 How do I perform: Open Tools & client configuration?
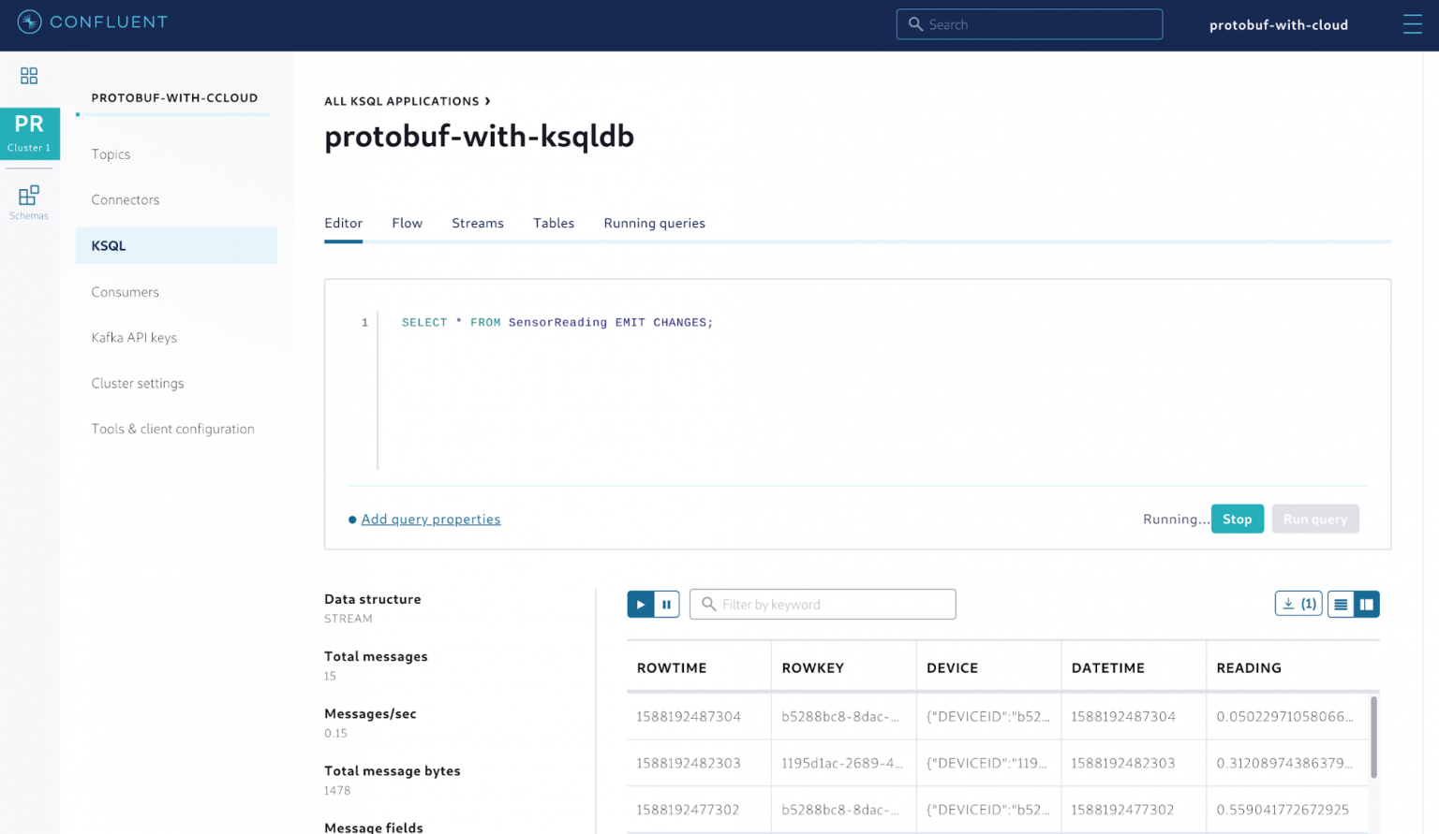(172, 429)
